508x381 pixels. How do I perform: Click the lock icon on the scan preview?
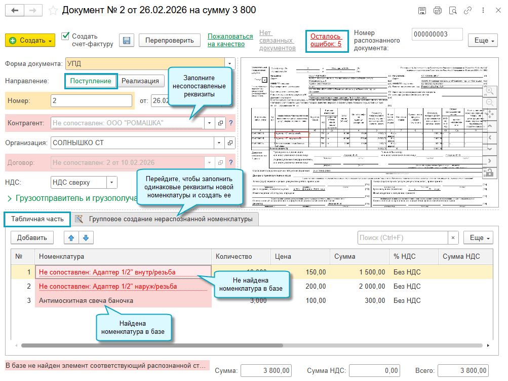pos(489,172)
